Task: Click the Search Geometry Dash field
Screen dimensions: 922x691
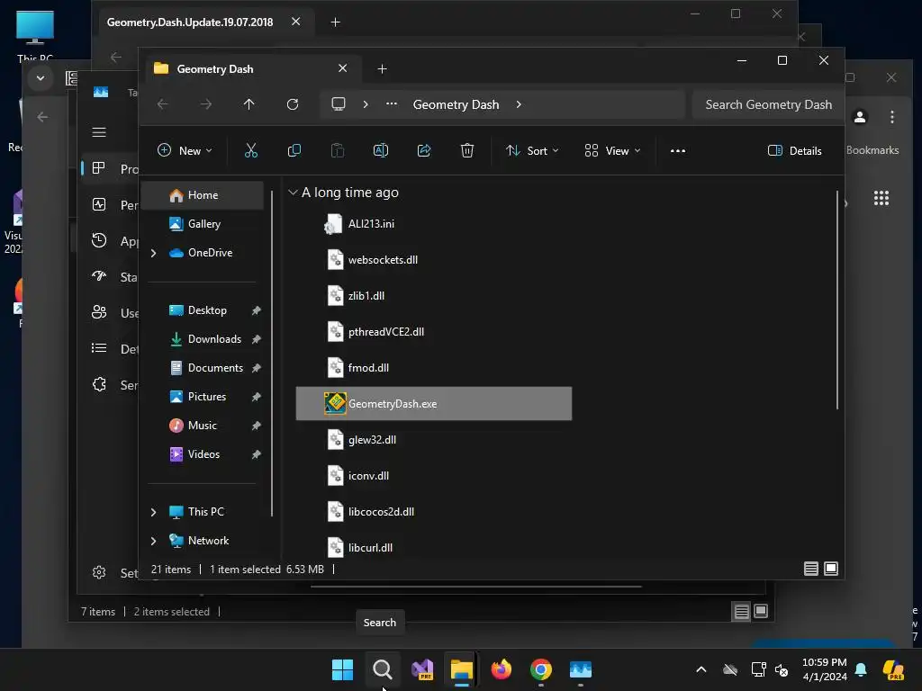Action: tap(768, 104)
